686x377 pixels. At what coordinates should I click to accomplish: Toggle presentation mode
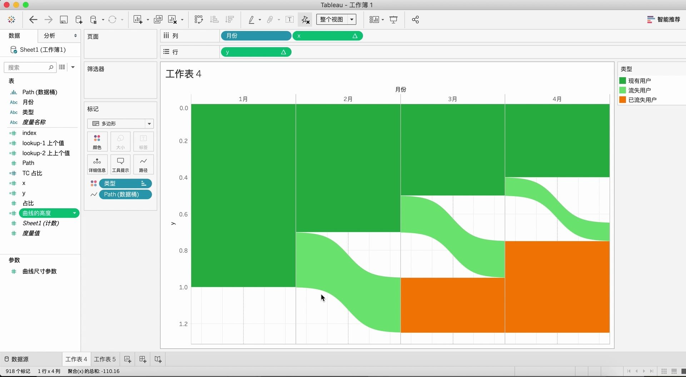point(393,20)
